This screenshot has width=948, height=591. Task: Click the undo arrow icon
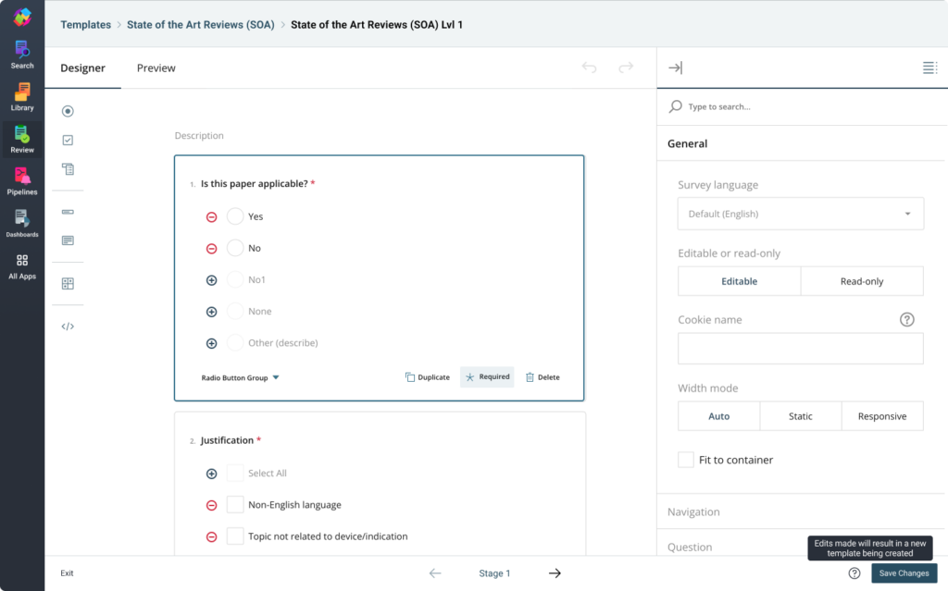click(589, 68)
